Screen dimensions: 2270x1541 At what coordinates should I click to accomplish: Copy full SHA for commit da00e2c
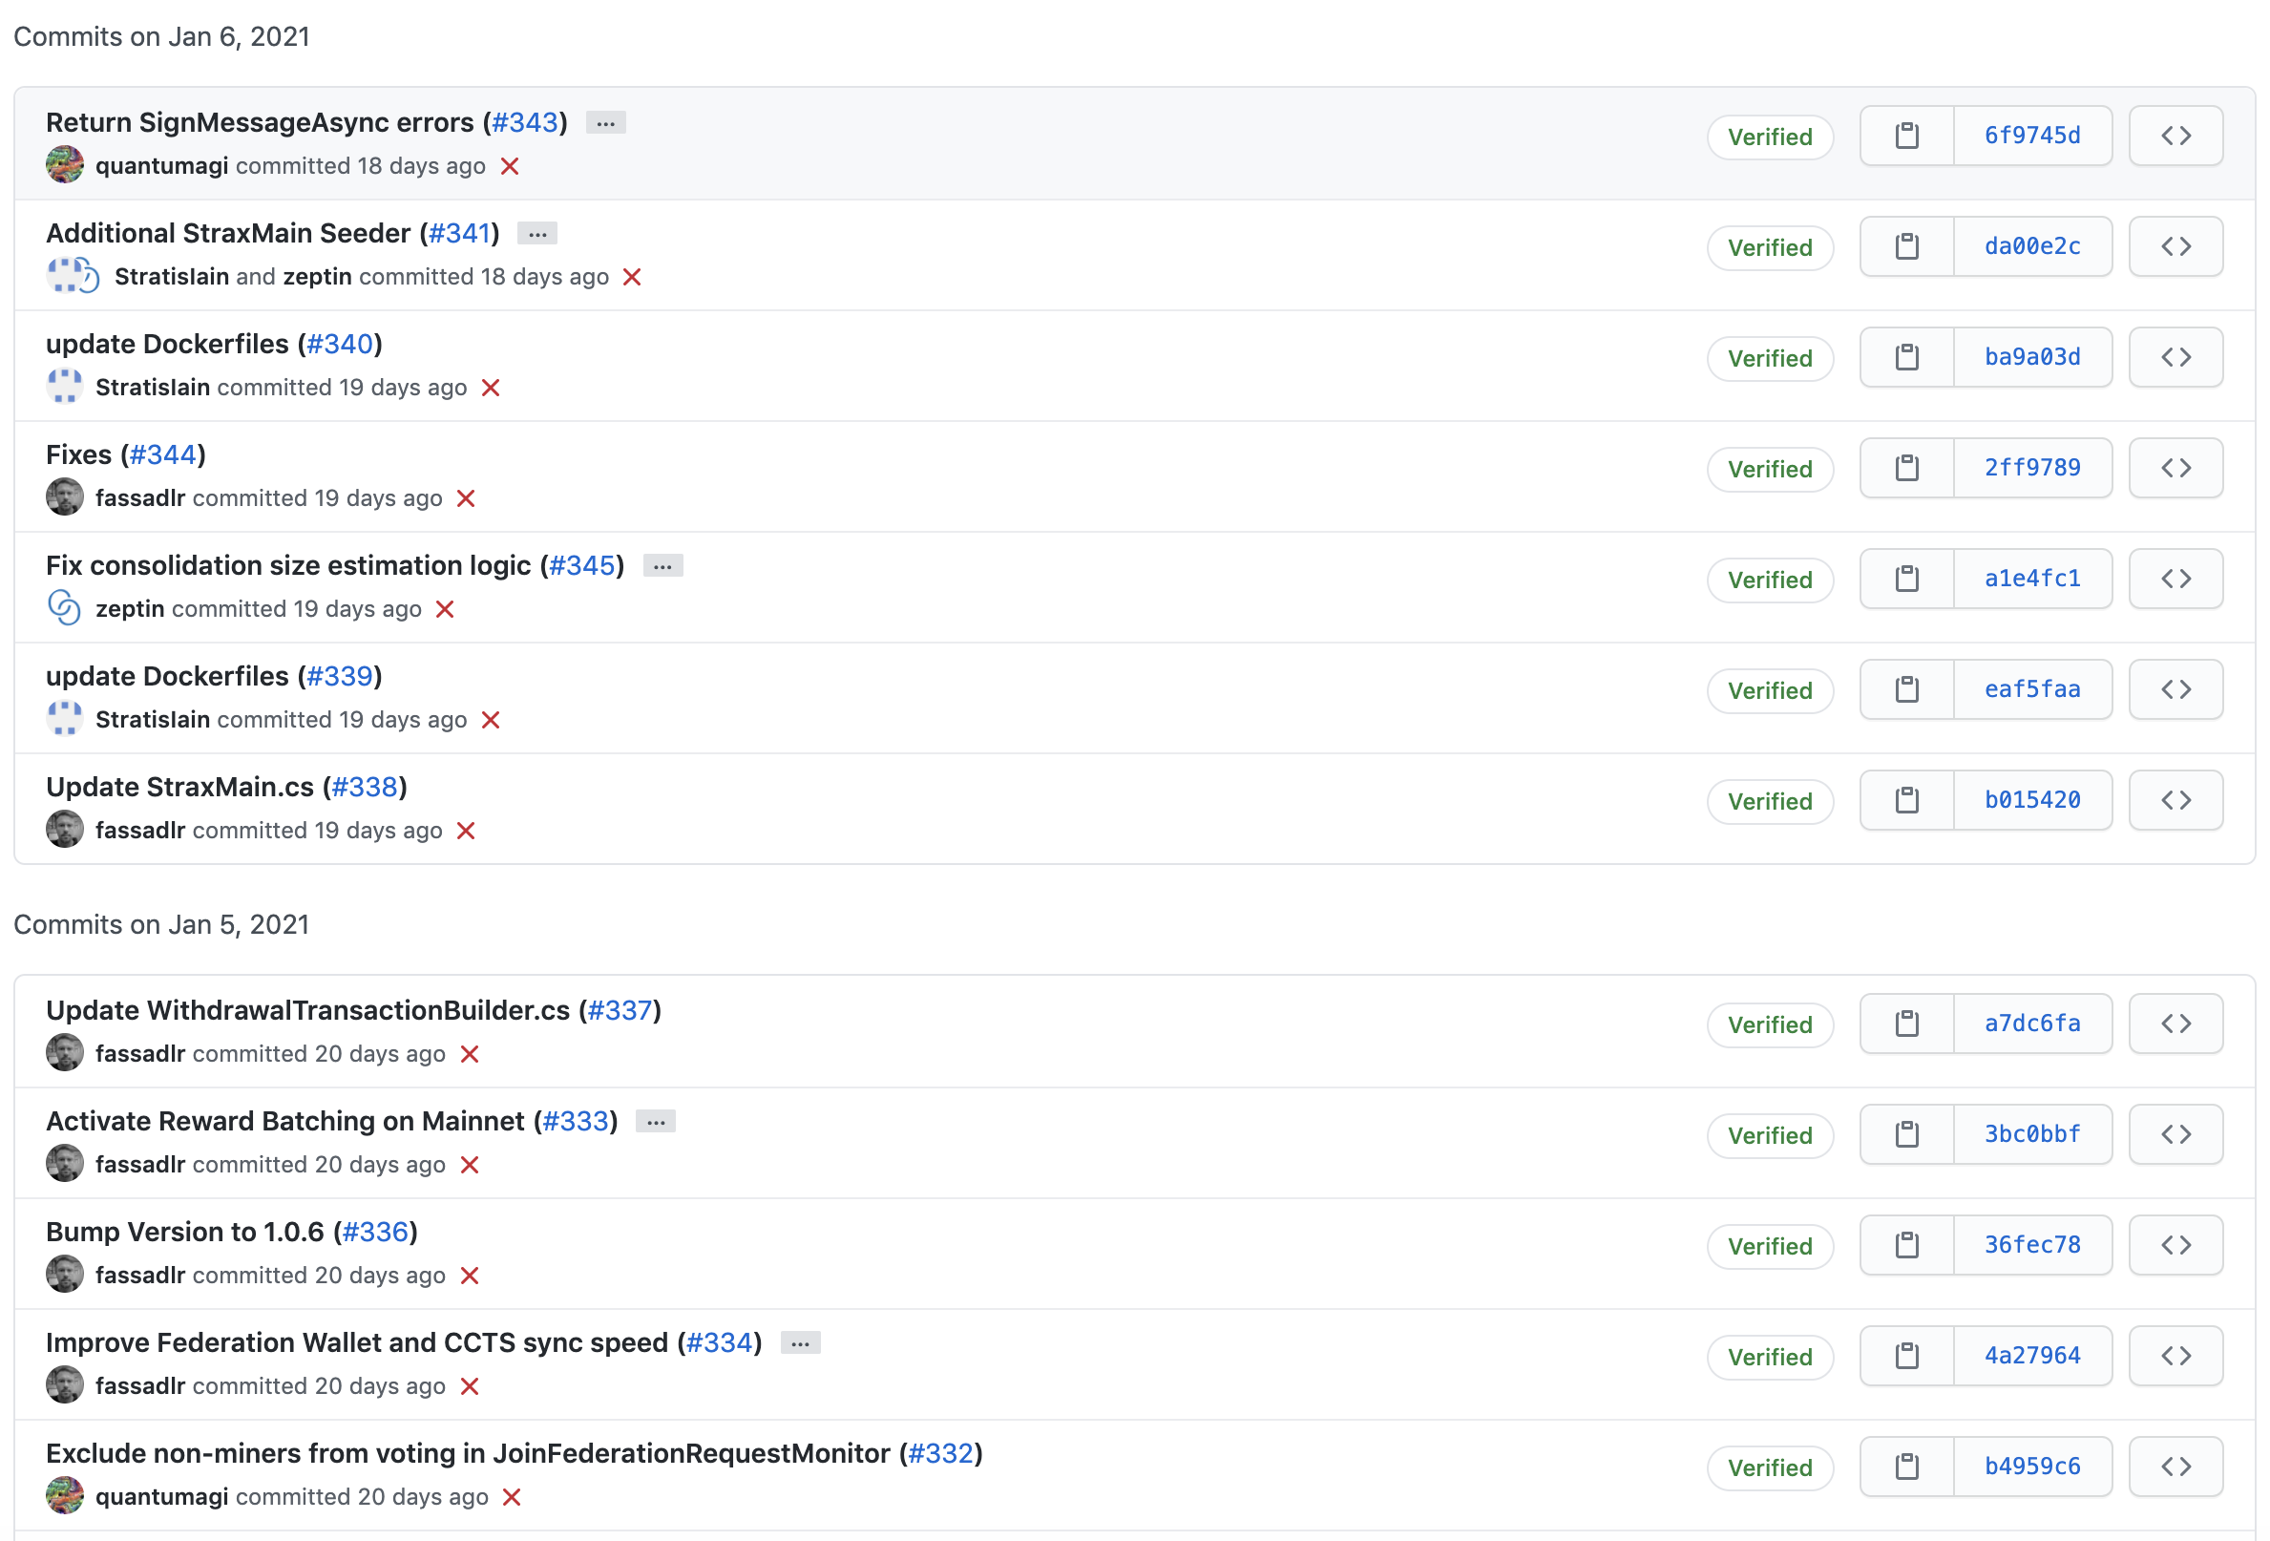coord(1905,246)
